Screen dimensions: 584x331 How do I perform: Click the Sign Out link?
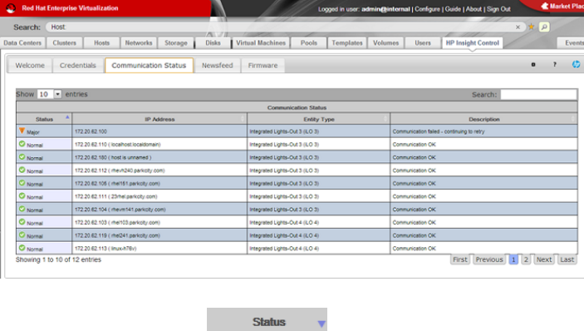click(498, 9)
